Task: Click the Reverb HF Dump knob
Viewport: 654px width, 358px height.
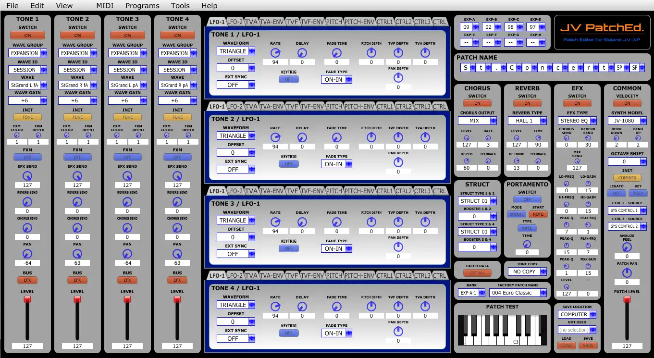Action: (x=517, y=161)
